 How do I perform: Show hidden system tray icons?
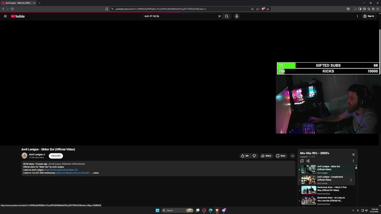(353, 210)
